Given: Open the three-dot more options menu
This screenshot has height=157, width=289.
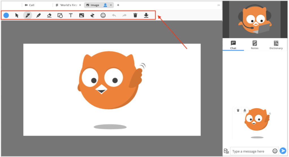Looking at the screenshot, I should click(x=218, y=5).
